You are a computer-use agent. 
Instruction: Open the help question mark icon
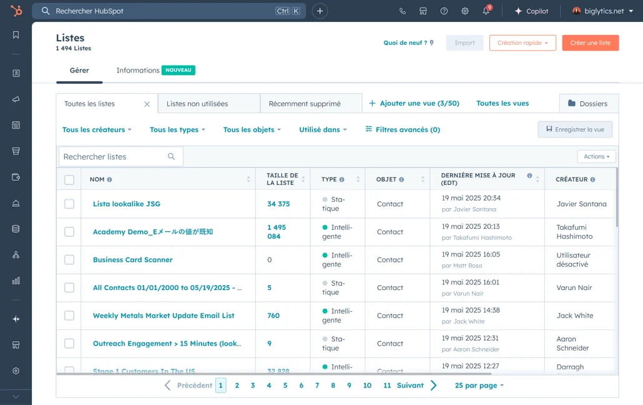pos(444,11)
